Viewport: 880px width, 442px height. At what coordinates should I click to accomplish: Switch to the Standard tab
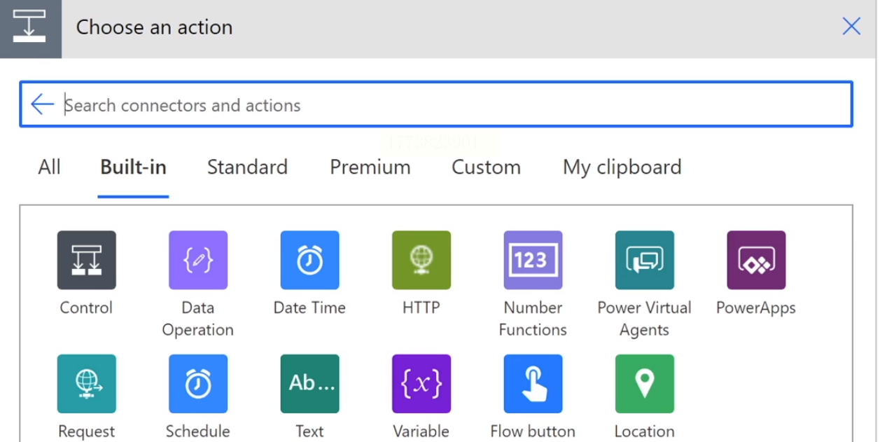click(x=247, y=167)
